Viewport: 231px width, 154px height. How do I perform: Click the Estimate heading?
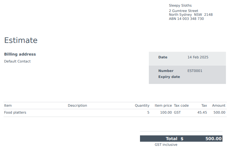point(21,40)
